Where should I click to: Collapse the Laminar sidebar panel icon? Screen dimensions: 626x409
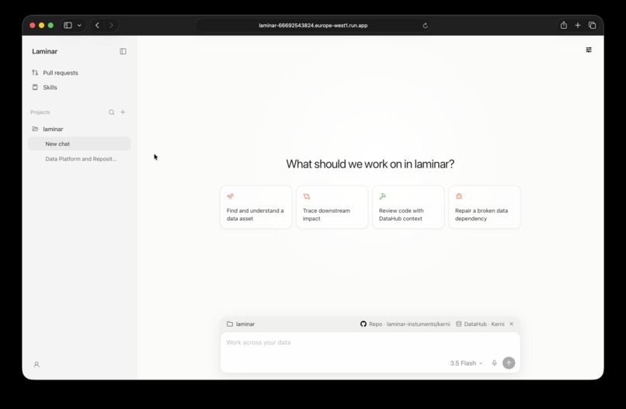pyautogui.click(x=123, y=51)
